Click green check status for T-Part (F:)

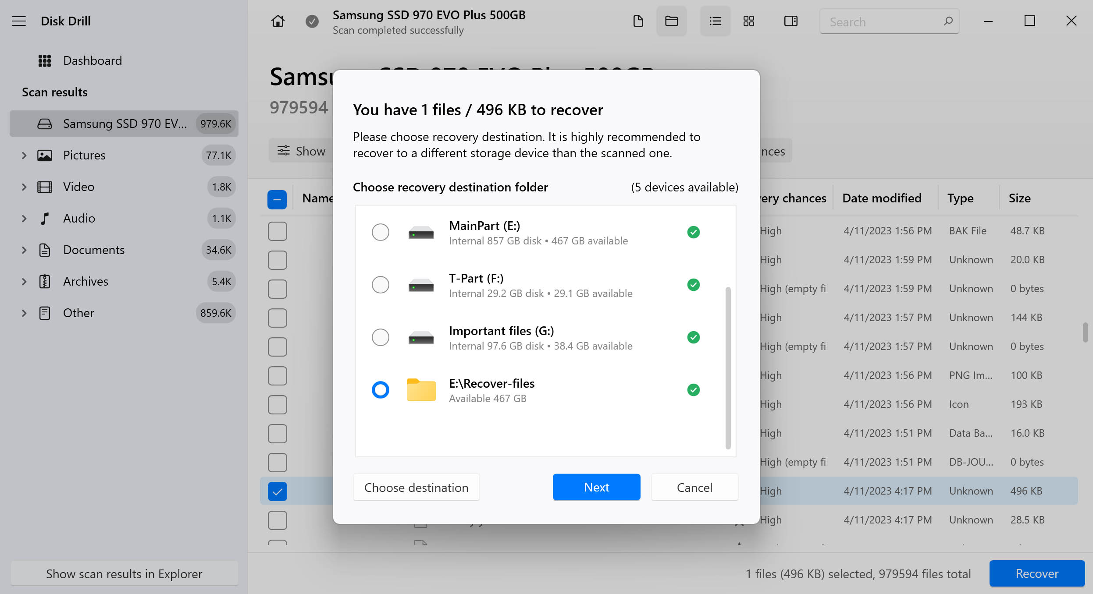[693, 285]
